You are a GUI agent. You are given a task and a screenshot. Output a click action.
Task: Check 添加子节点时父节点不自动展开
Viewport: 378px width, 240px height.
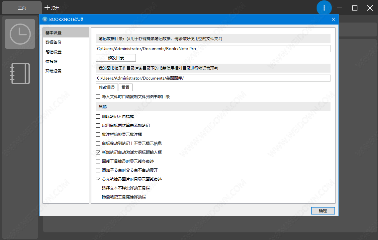pyautogui.click(x=98, y=170)
